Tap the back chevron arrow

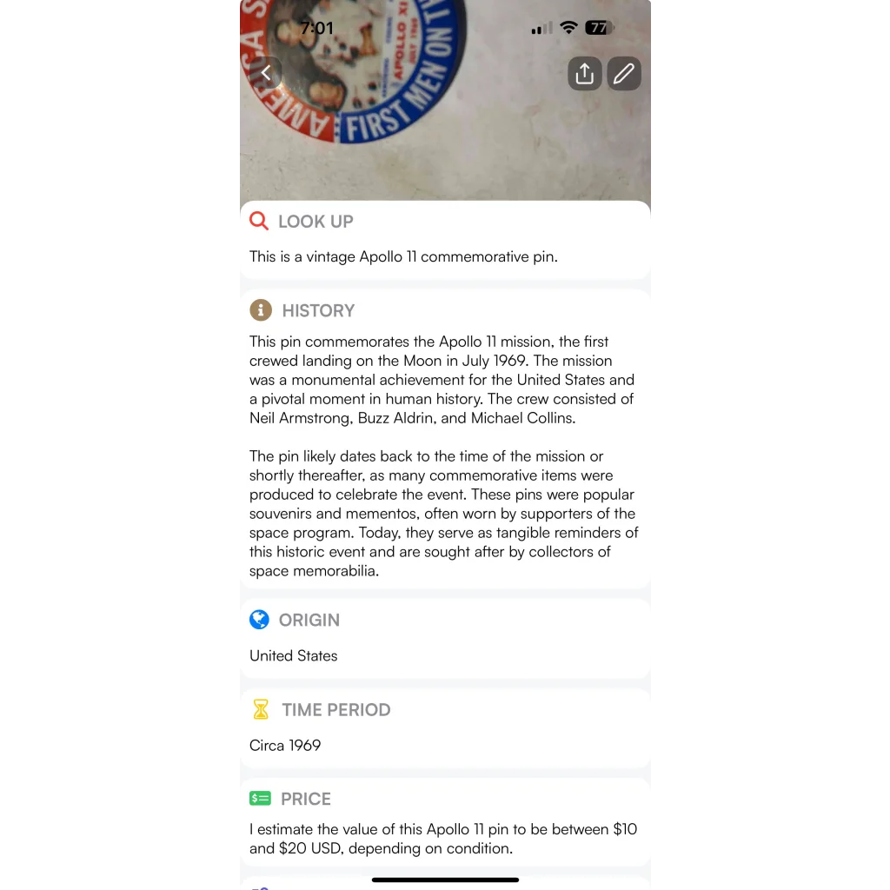(x=265, y=73)
